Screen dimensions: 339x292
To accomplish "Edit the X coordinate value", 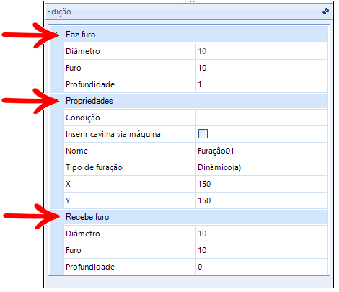I will point(262,184).
